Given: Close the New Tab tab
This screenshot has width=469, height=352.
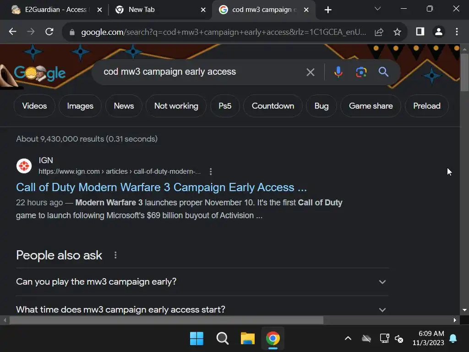Looking at the screenshot, I should pyautogui.click(x=203, y=10).
